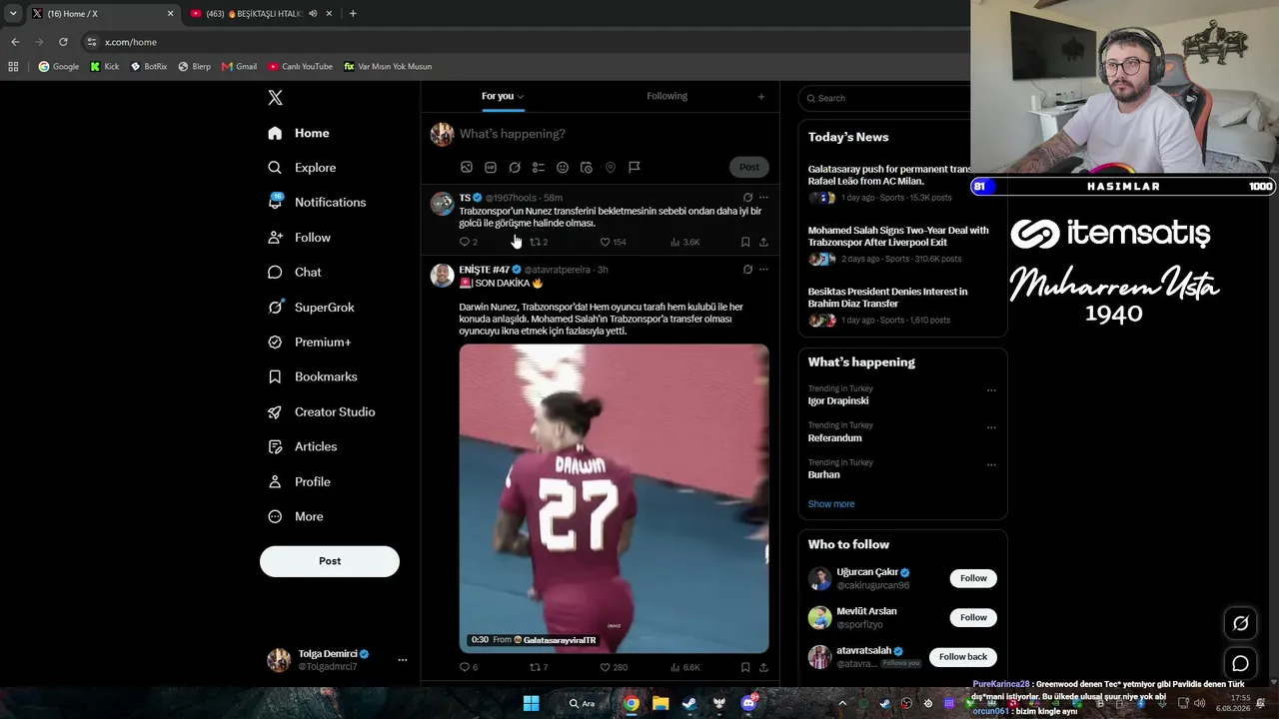Image resolution: width=1279 pixels, height=719 pixels.
Task: Open Discord from the taskbar
Action: pyautogui.click(x=747, y=703)
